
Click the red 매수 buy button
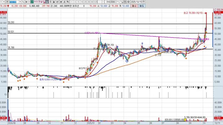(134, 6)
